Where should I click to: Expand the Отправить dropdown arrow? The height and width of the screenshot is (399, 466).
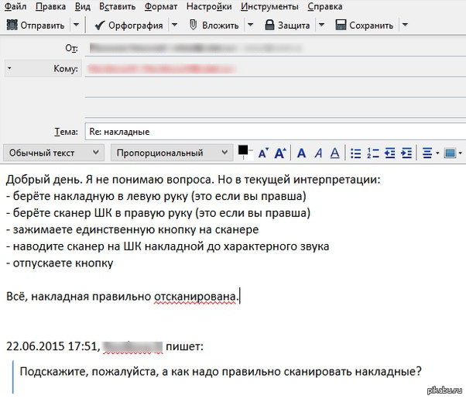tap(76, 25)
